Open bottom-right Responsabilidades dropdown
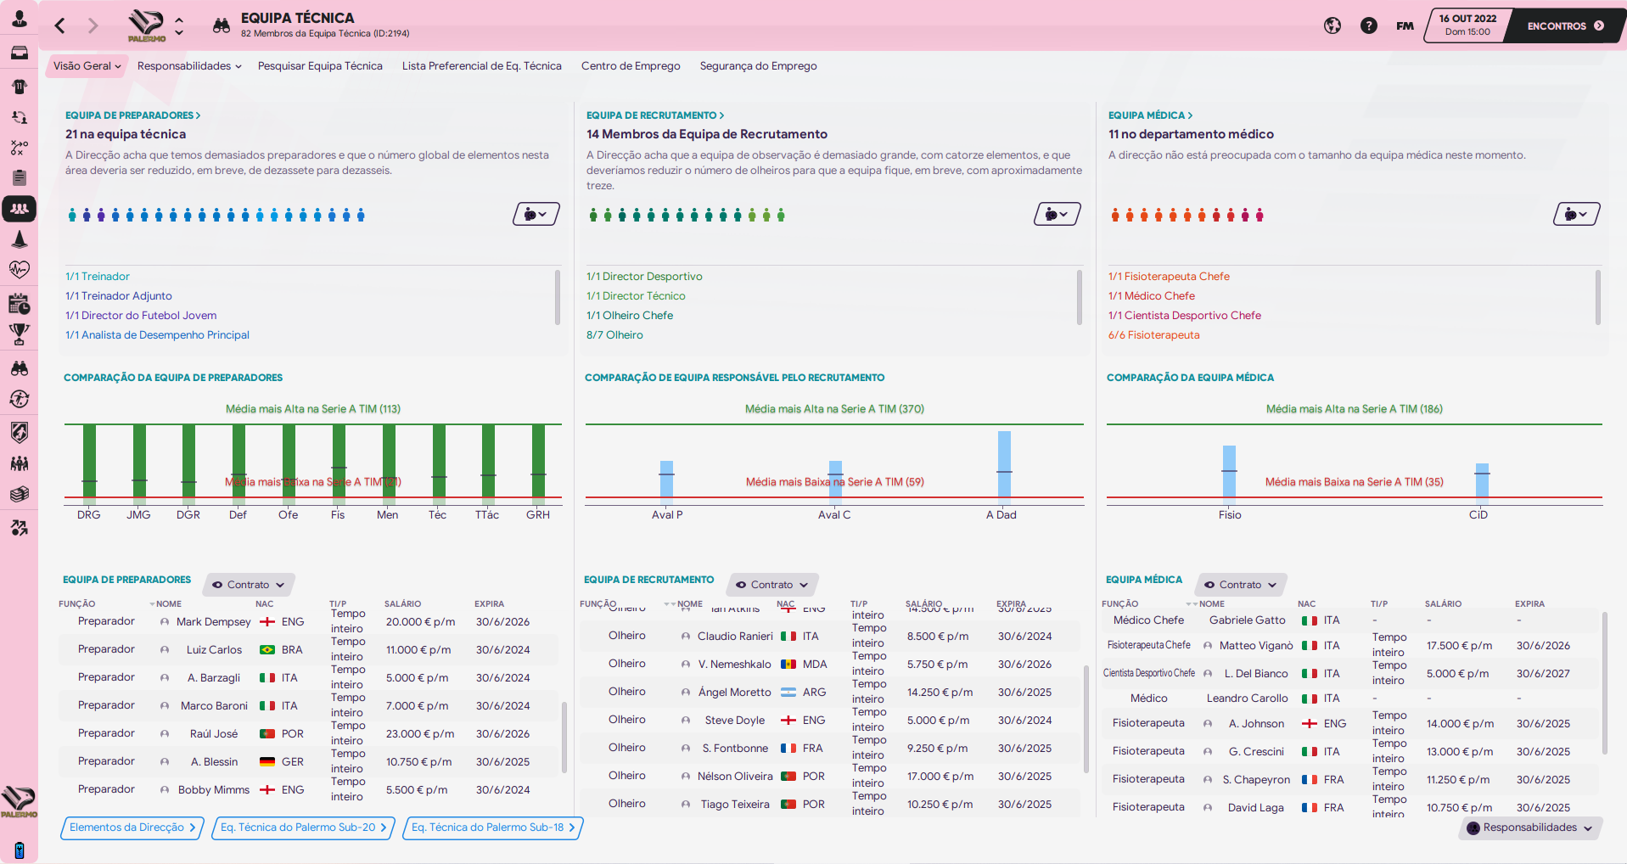Viewport: 1627px width, 864px height. tap(1530, 828)
